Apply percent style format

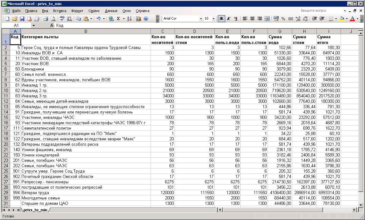283,19
